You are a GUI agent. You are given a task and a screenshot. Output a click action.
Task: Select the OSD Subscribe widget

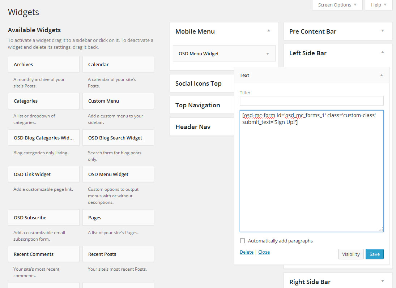coord(44,218)
